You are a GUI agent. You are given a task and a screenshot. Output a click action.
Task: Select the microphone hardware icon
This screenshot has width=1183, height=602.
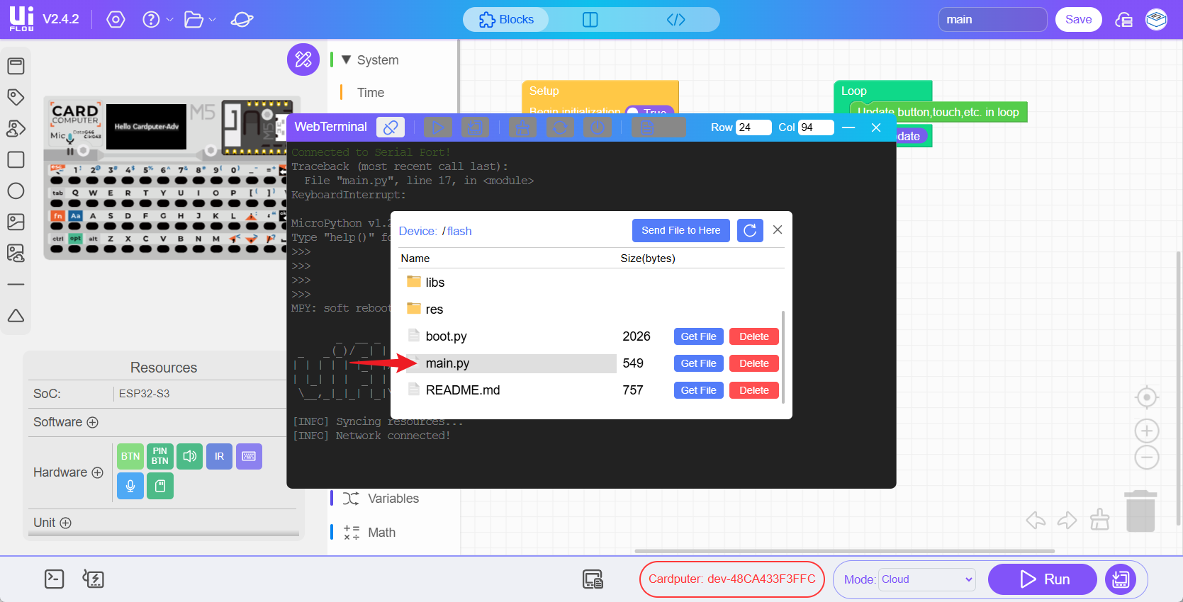coord(130,486)
